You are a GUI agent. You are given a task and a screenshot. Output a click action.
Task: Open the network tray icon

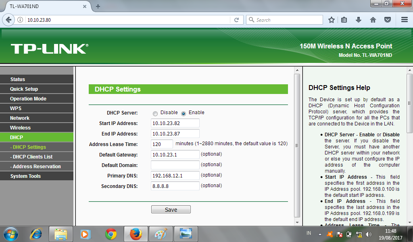click(359, 234)
